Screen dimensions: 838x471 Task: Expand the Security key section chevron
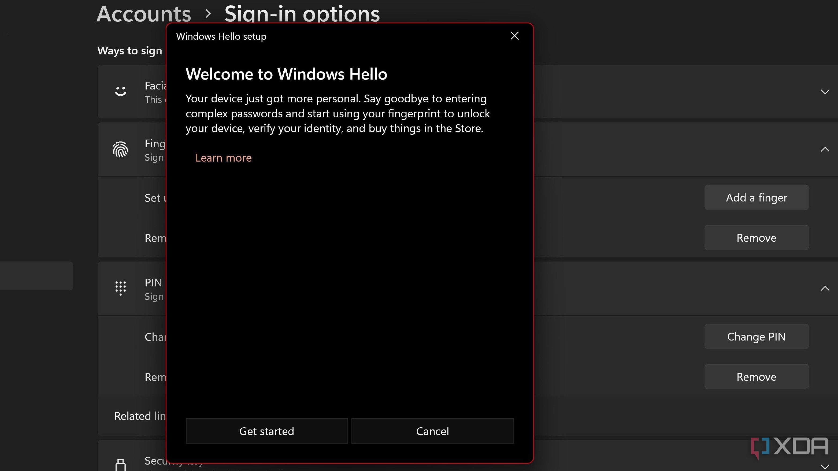[825, 466]
